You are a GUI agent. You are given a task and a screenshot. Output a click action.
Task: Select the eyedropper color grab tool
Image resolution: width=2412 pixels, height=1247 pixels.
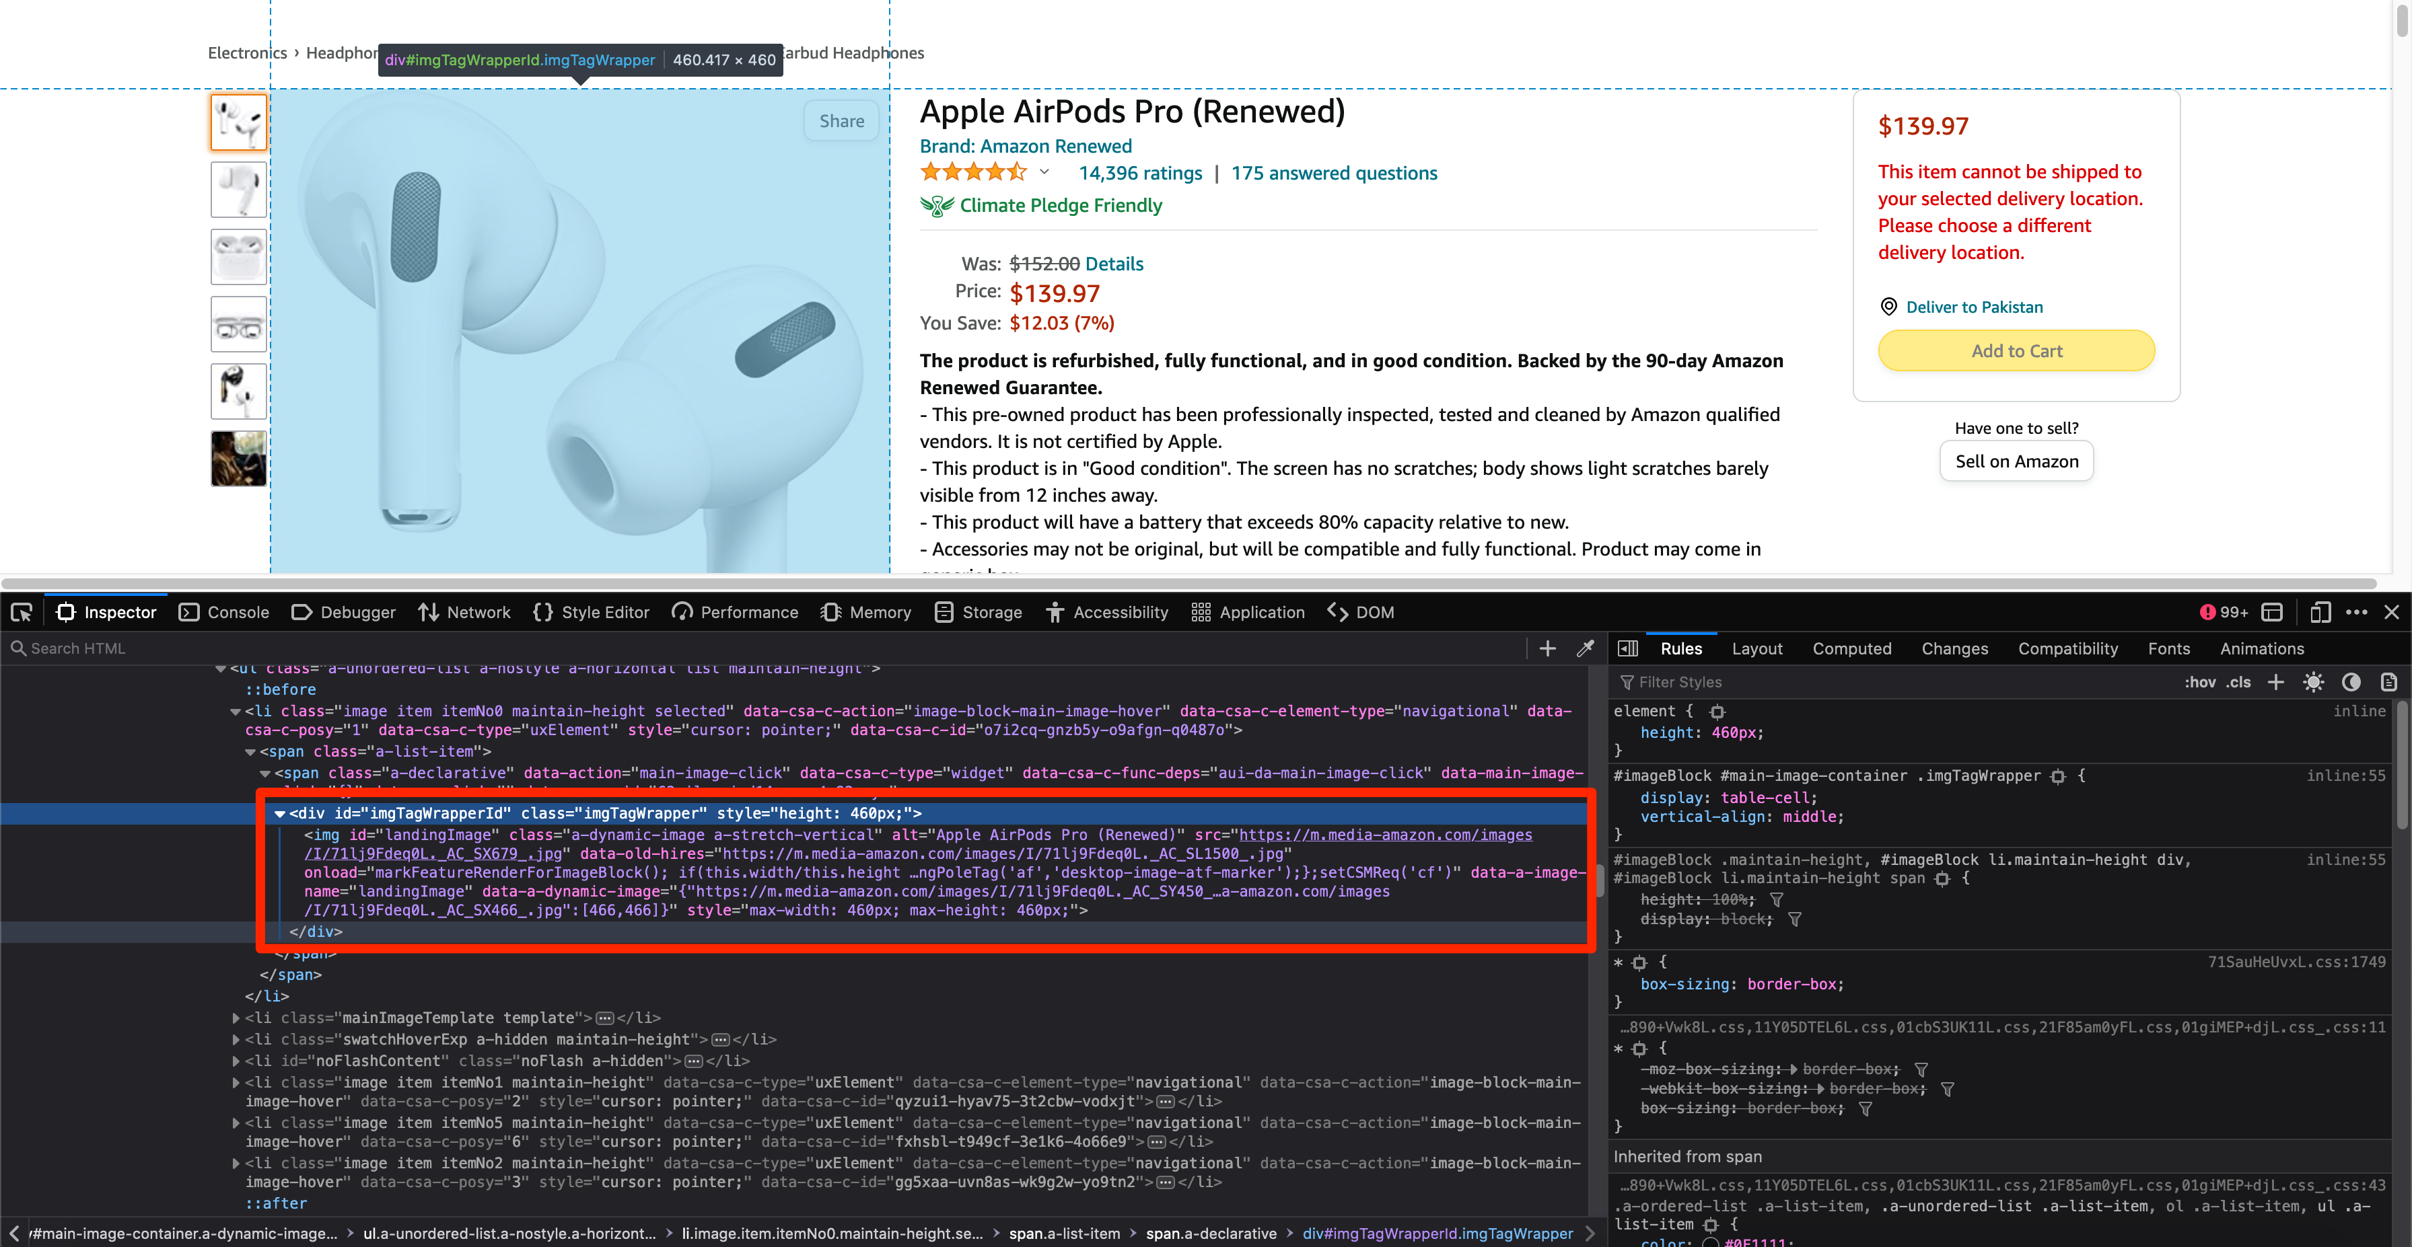1585,648
